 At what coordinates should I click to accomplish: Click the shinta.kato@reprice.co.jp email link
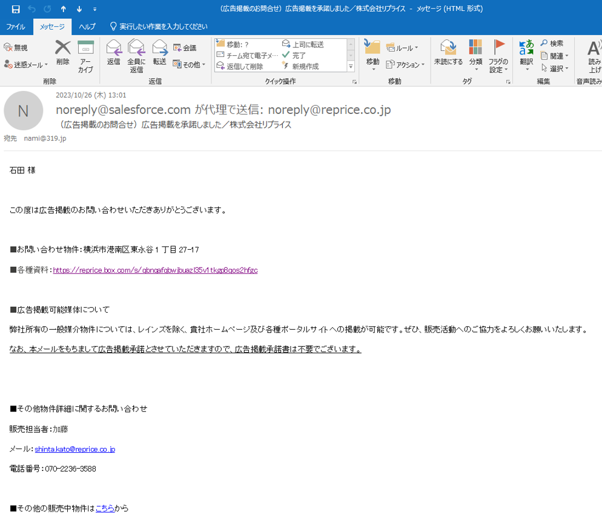(x=74, y=449)
